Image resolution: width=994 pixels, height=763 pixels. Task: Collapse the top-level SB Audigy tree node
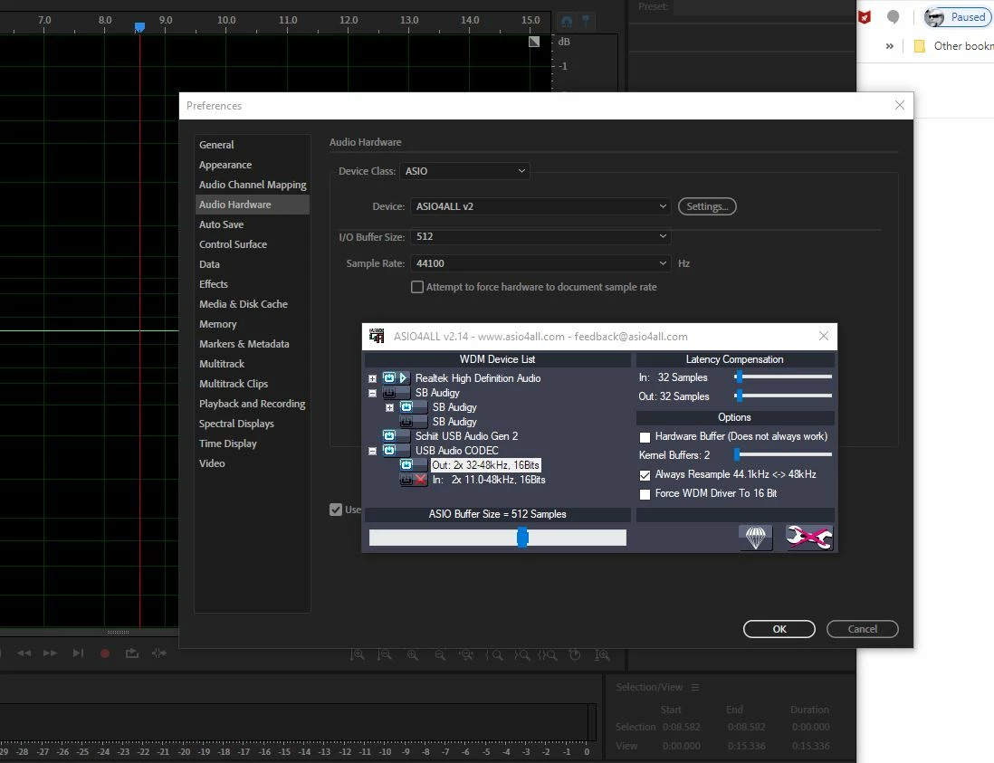coord(373,393)
